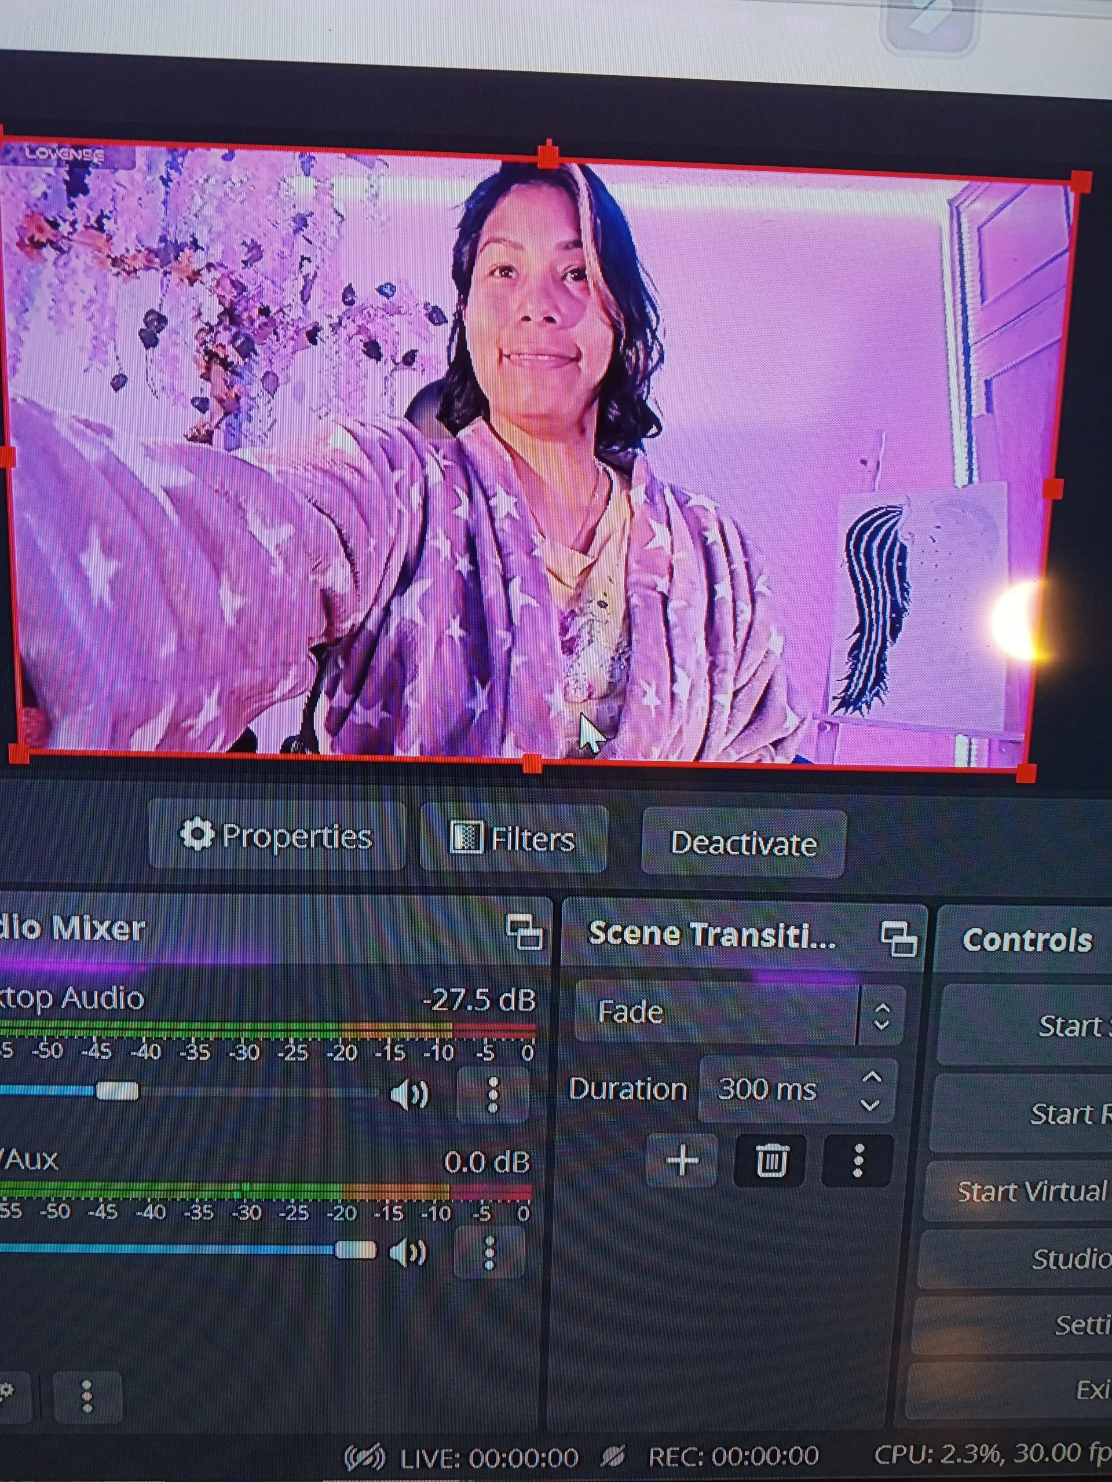Open transition properties three-dot menu

[857, 1160]
